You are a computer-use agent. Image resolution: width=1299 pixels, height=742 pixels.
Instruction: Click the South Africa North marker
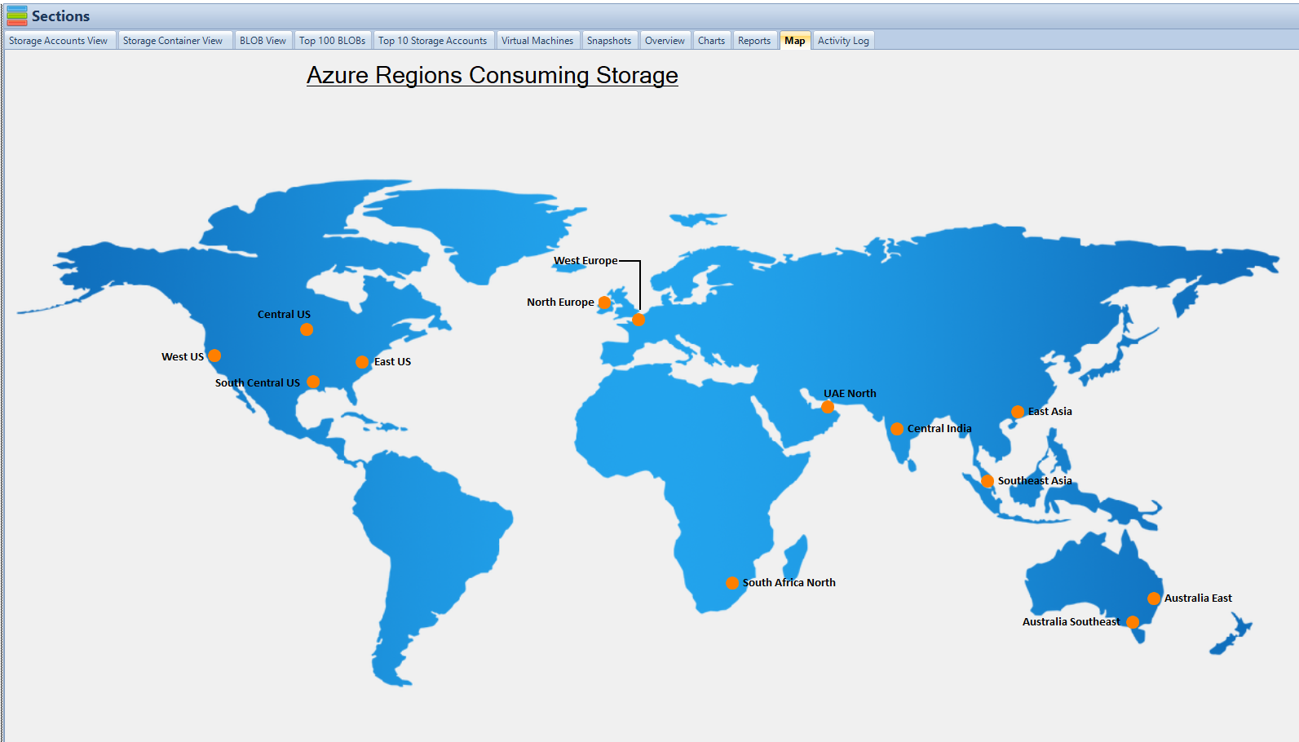pyautogui.click(x=732, y=583)
